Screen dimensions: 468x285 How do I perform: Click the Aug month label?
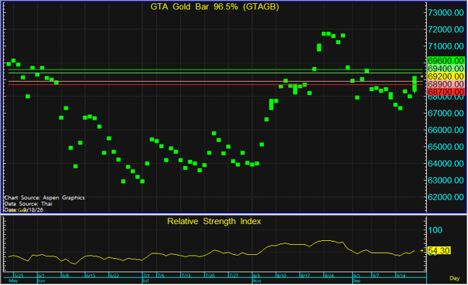click(x=257, y=281)
